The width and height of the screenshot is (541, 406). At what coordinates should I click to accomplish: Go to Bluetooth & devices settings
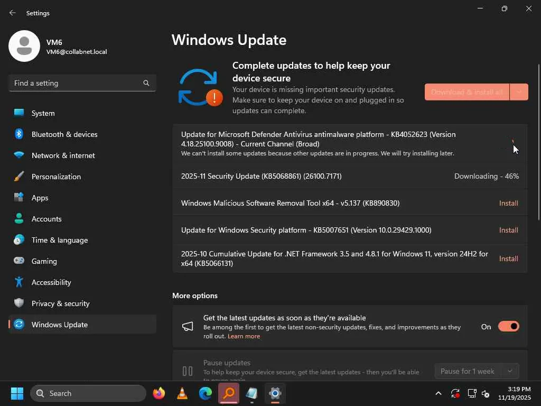(x=82, y=134)
